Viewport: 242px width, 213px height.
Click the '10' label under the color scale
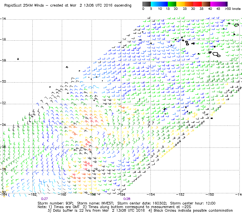(160, 9)
